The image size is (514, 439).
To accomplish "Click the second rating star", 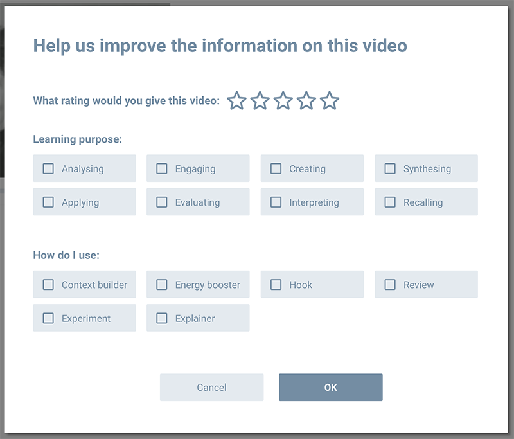I will pyautogui.click(x=260, y=101).
